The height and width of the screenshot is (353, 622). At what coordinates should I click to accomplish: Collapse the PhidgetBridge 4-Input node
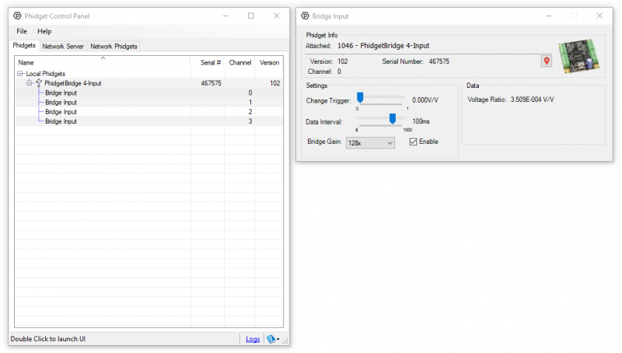[x=30, y=83]
